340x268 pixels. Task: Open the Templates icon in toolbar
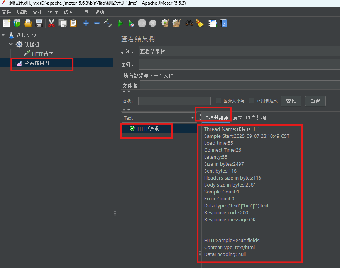(x=17, y=23)
